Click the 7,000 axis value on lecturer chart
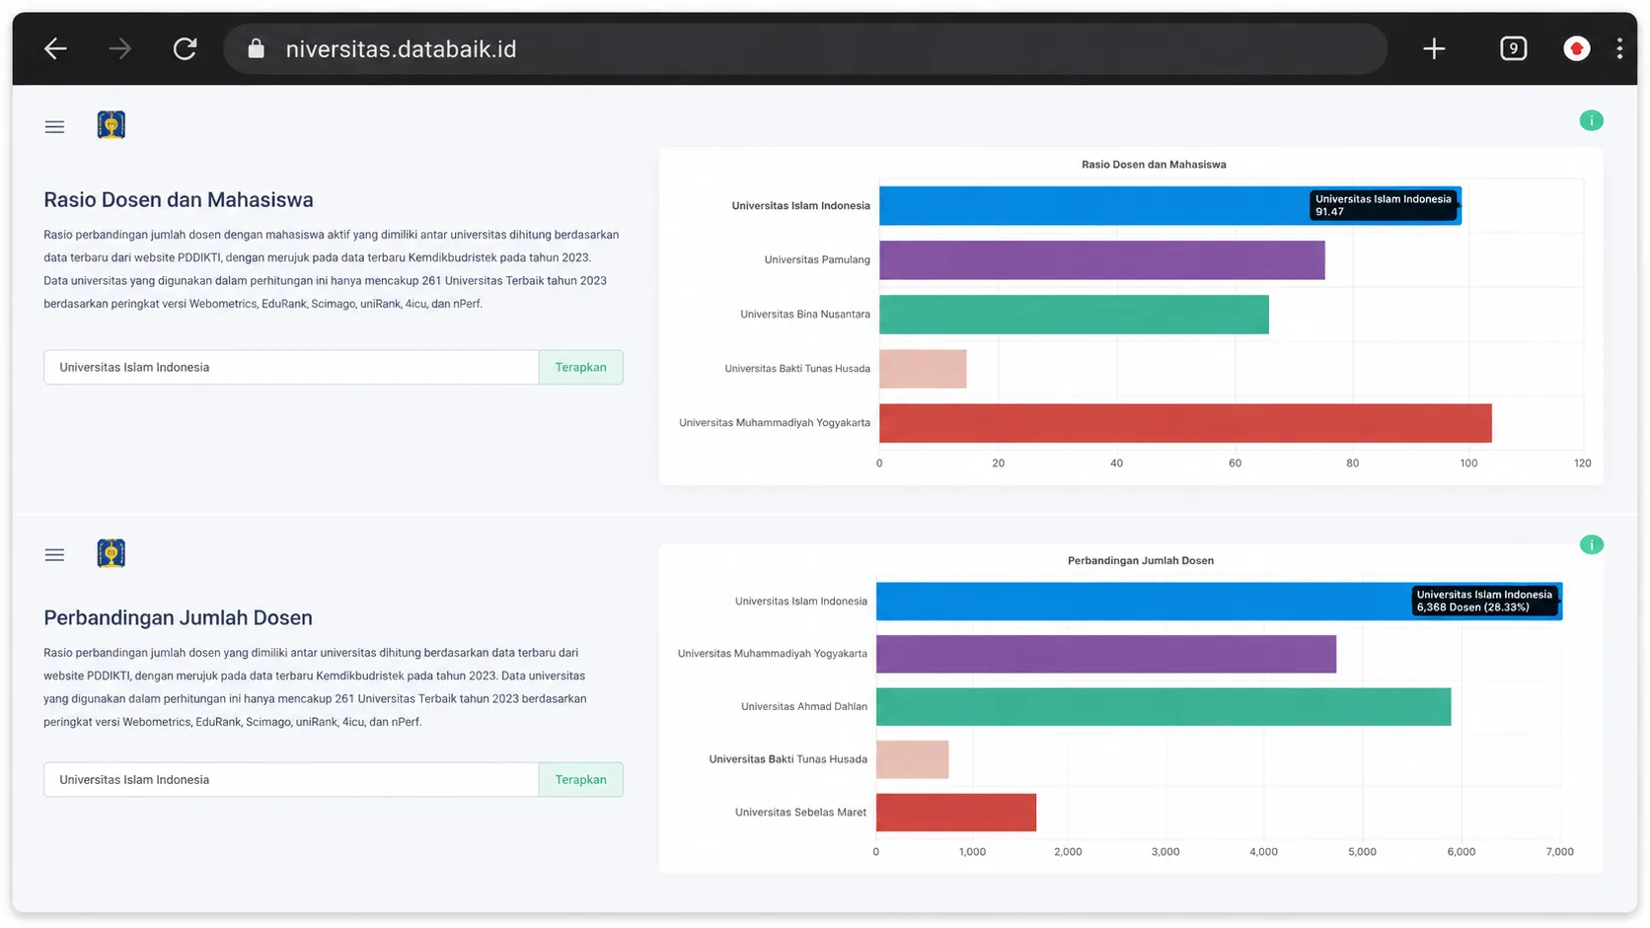This screenshot has width=1650, height=928. coord(1559,851)
